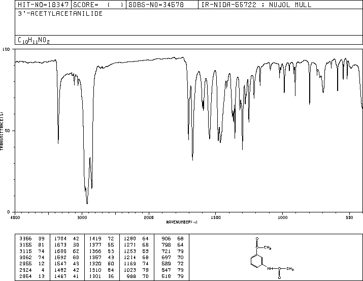Select the compound name 3'-ACETYLACETANILIDE
Viewport: 363px width, 281px height.
click(60, 14)
